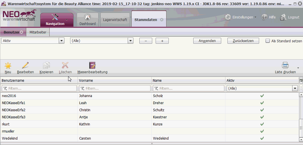The height and width of the screenshot is (145, 303).
Task: Switch to the Stammdaten tab
Action: tap(146, 20)
